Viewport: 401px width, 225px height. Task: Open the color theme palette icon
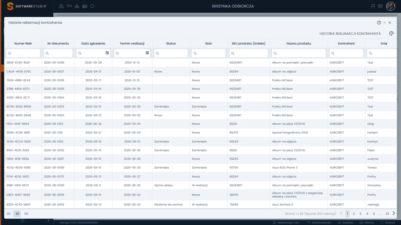tap(391, 33)
